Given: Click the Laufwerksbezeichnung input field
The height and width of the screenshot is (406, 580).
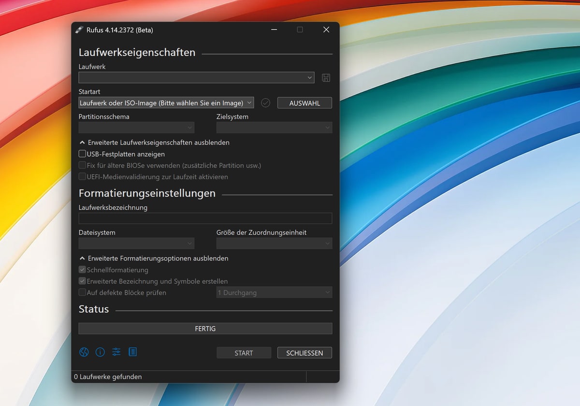Looking at the screenshot, I should 205,218.
